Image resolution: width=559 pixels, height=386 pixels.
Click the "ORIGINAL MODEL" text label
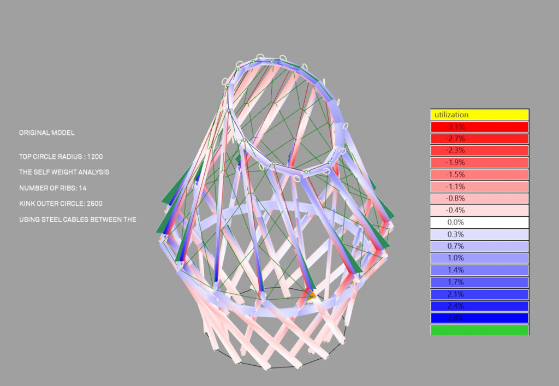tap(47, 133)
